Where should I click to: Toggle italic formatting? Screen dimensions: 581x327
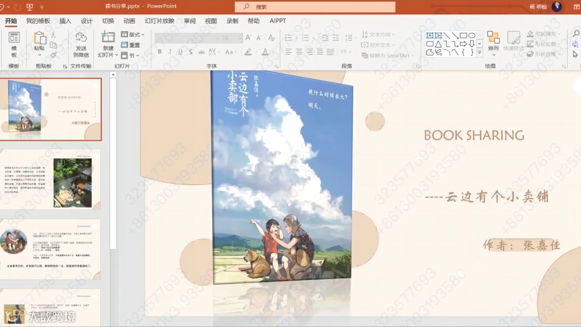170,52
